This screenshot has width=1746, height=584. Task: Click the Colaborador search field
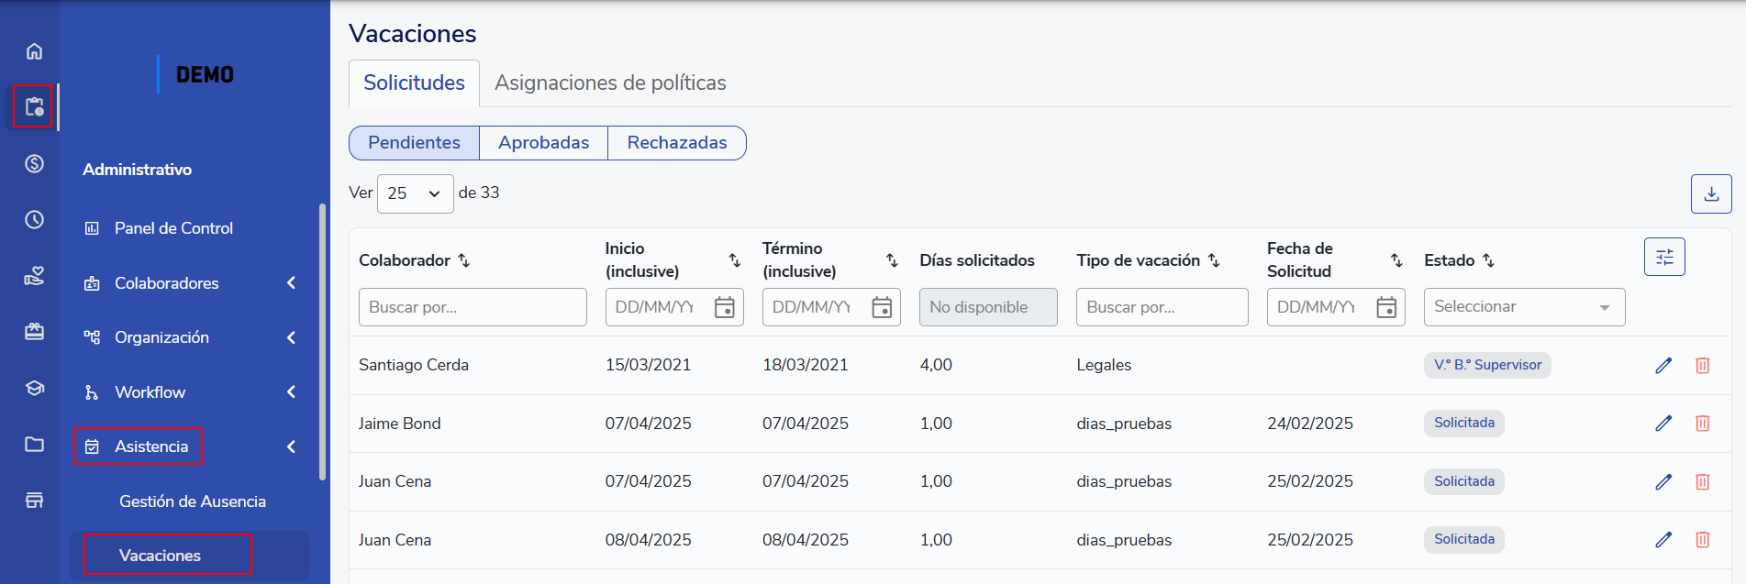(472, 307)
